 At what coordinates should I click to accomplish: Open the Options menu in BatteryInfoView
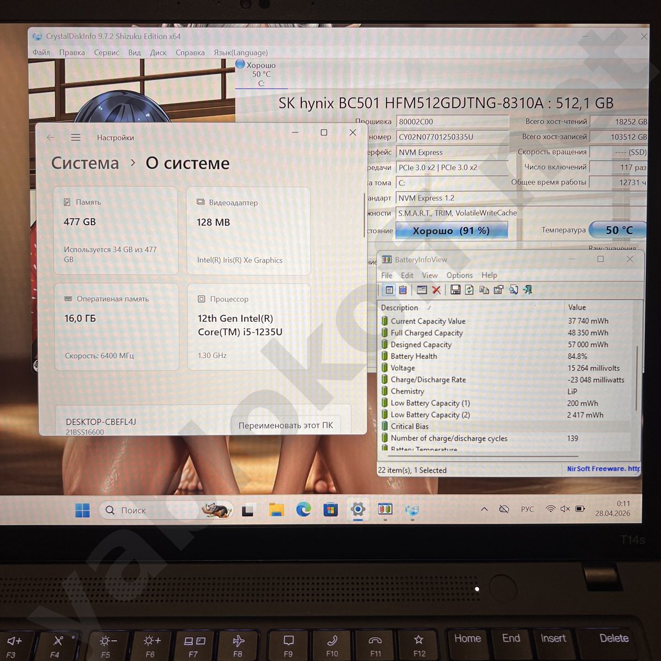pyautogui.click(x=459, y=275)
